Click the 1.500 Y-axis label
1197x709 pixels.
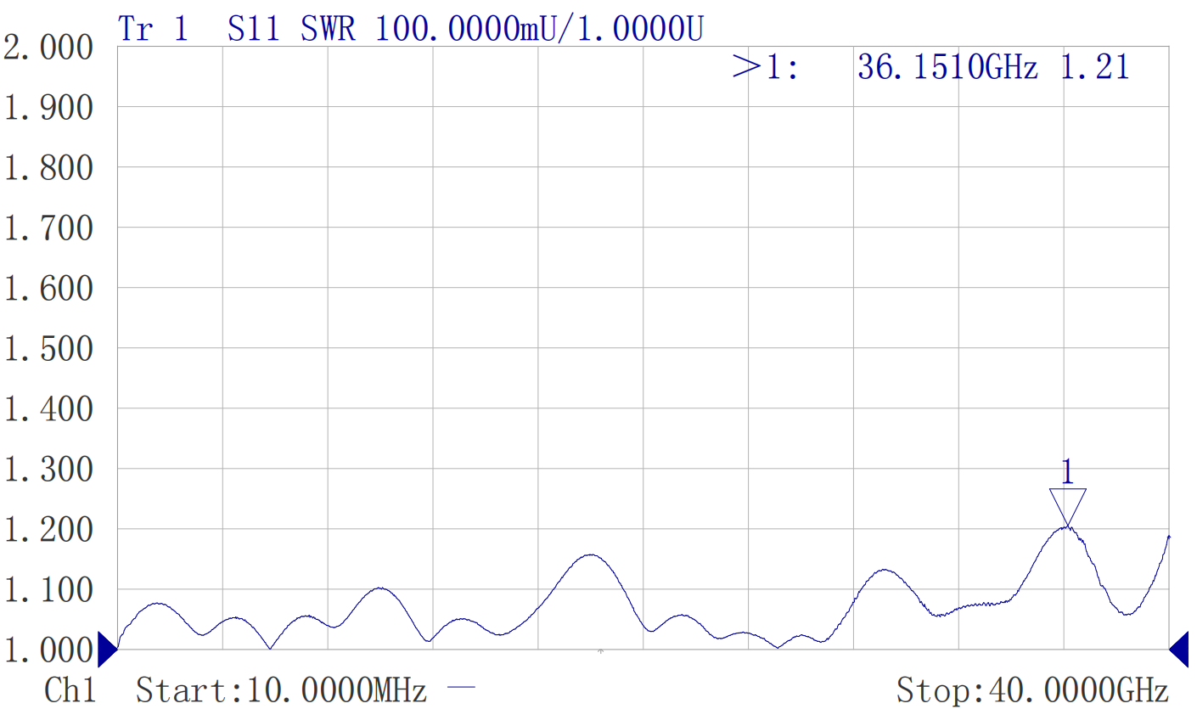pyautogui.click(x=48, y=349)
